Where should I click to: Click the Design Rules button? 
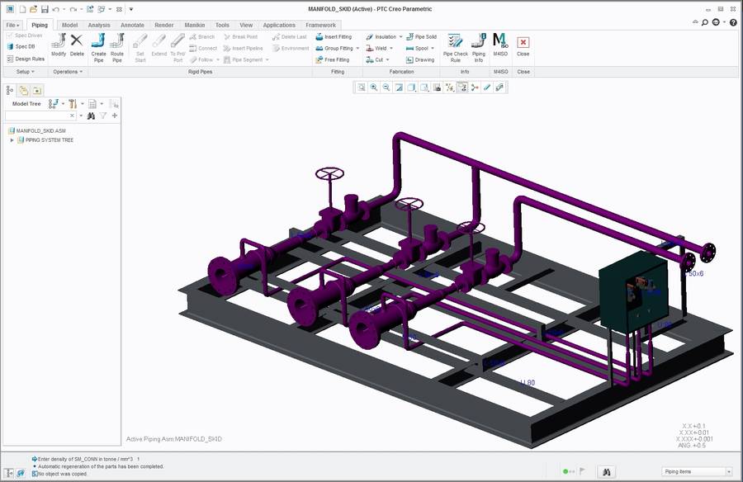(x=26, y=58)
